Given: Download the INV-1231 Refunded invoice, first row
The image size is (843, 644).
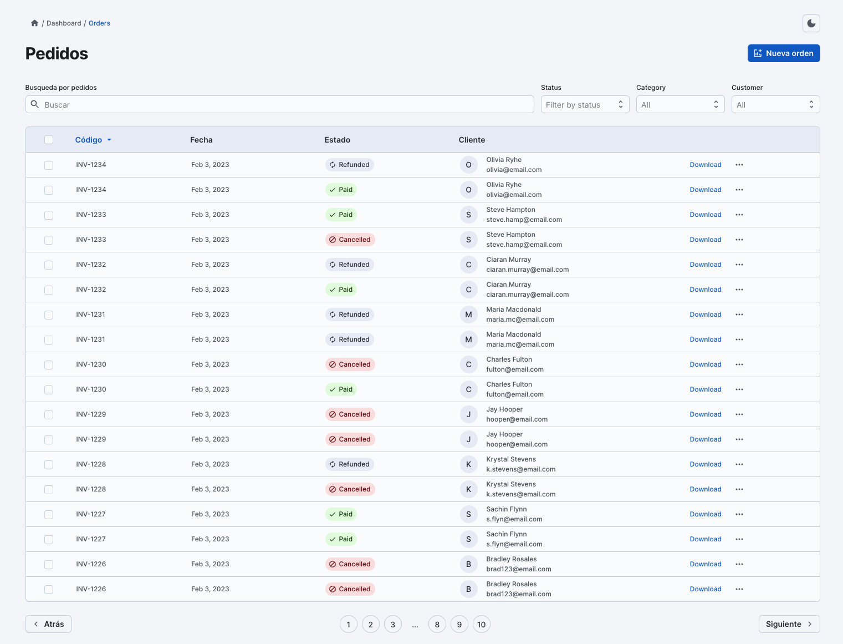Looking at the screenshot, I should 705,315.
